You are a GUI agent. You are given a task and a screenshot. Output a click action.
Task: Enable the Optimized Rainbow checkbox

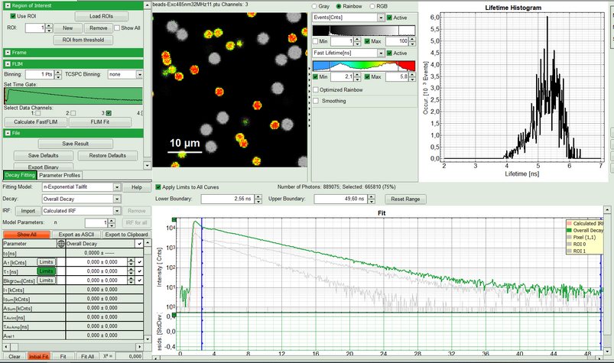[x=316, y=90]
